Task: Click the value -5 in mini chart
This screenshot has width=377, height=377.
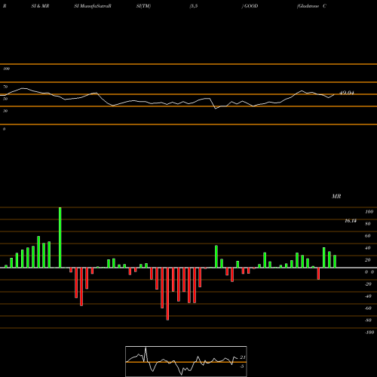Action: pyautogui.click(x=242, y=366)
